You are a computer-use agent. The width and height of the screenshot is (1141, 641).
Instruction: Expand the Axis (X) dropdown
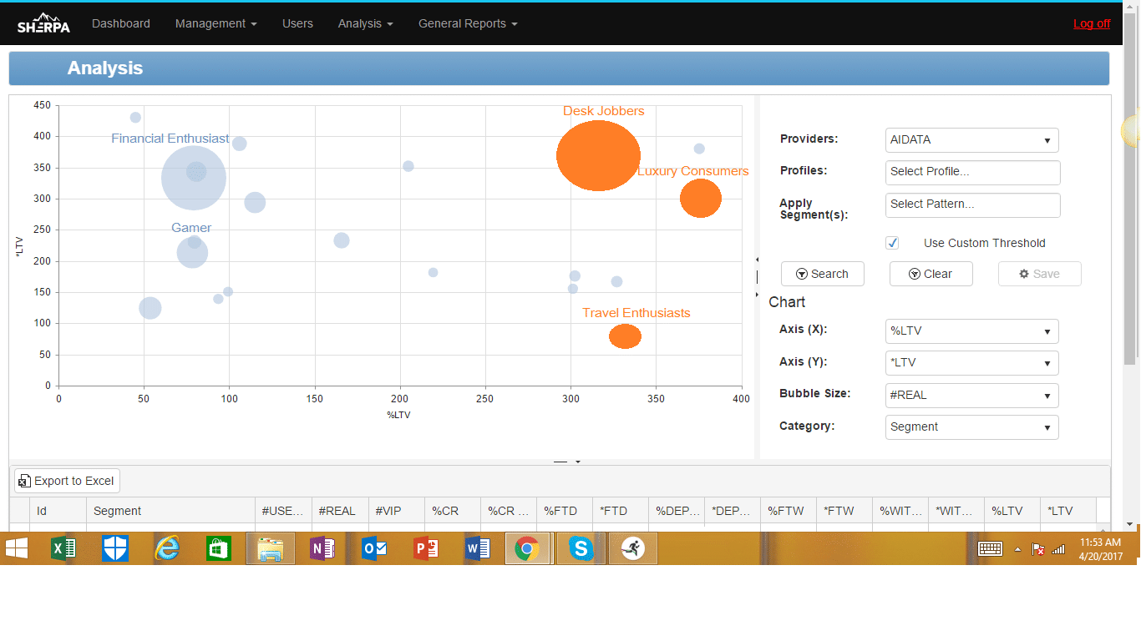coord(971,331)
